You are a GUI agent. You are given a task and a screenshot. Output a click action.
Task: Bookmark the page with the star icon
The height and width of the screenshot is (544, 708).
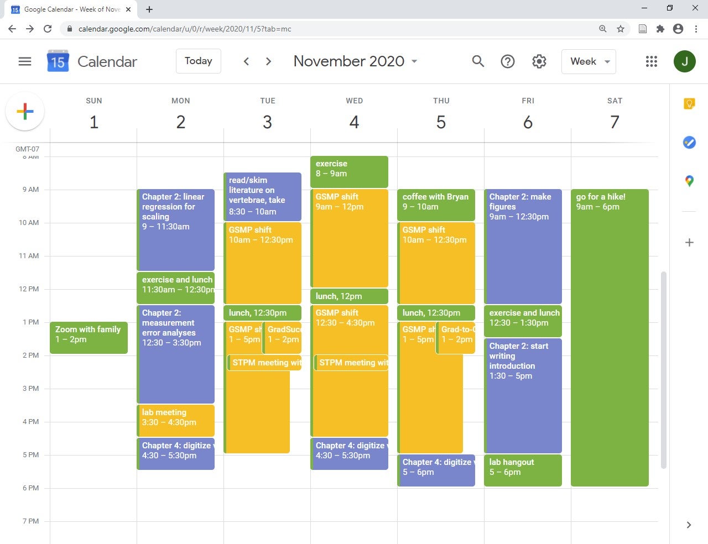[620, 29]
